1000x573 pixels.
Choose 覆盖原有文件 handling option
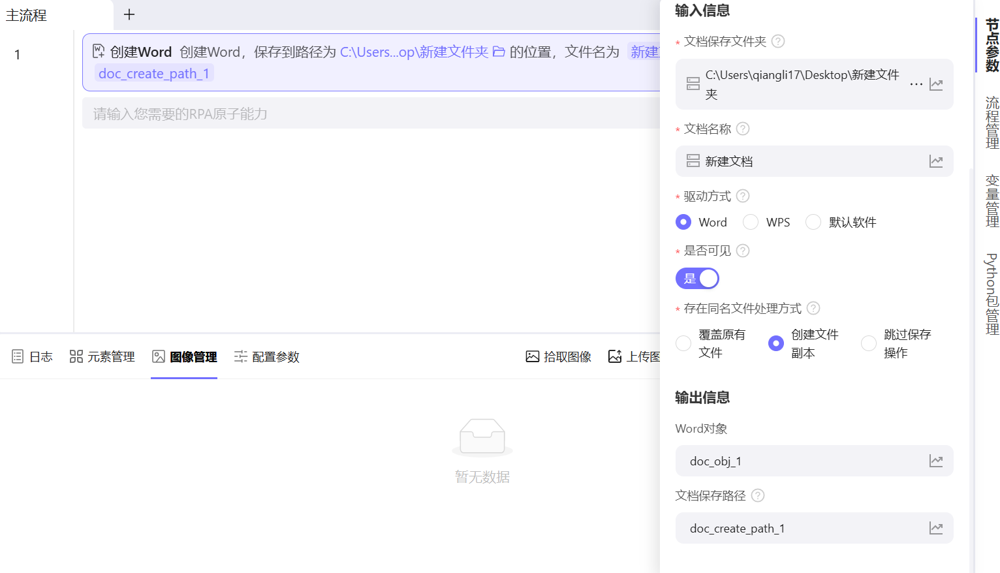coord(683,343)
